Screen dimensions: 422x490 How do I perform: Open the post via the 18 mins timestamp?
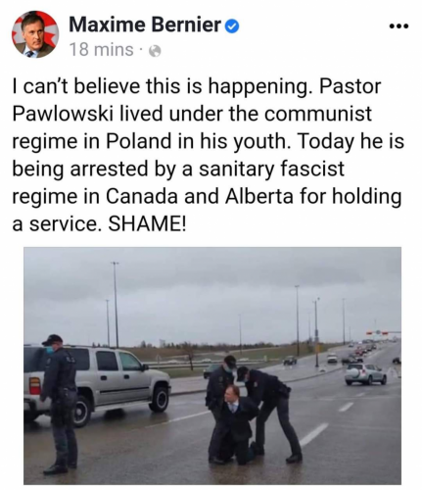click(x=102, y=50)
